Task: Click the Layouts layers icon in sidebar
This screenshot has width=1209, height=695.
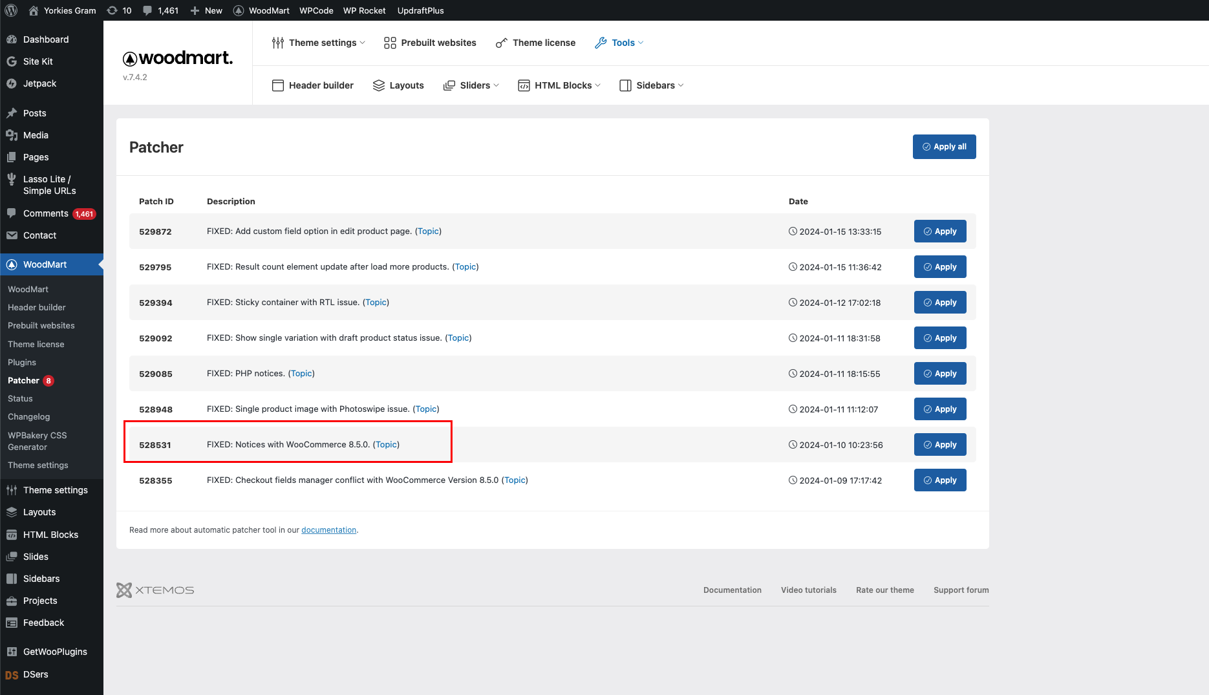Action: (12, 512)
